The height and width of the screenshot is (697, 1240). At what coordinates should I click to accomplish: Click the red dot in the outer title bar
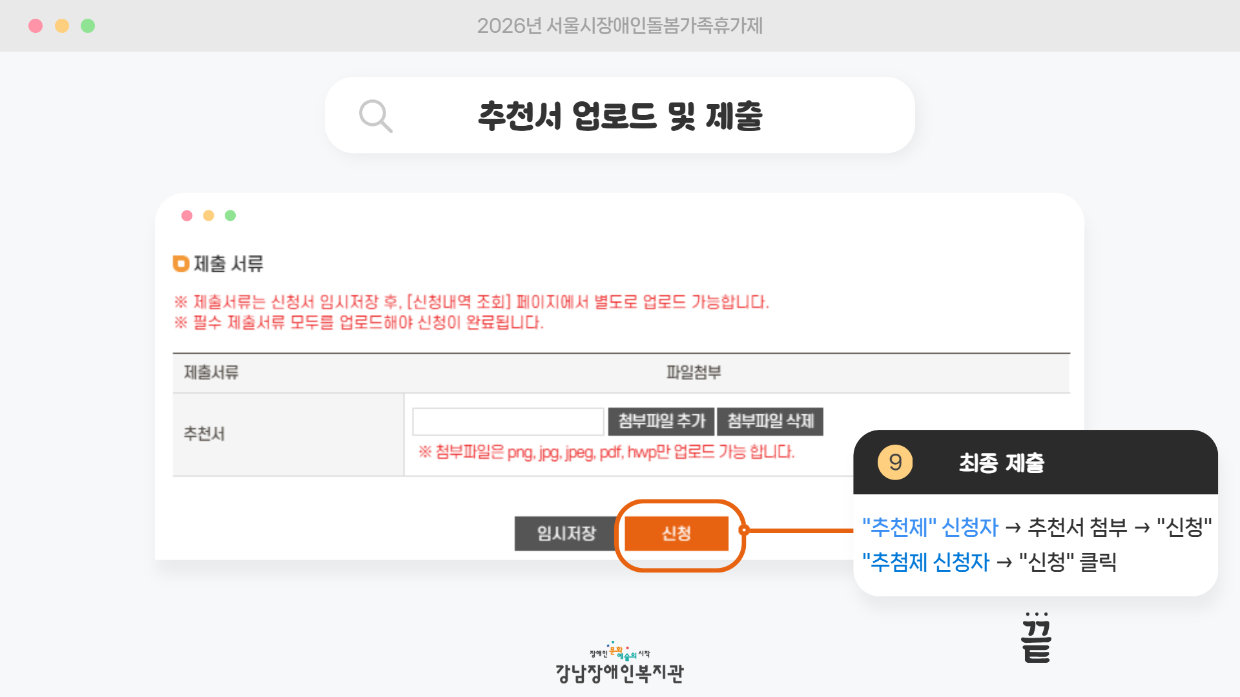point(36,26)
